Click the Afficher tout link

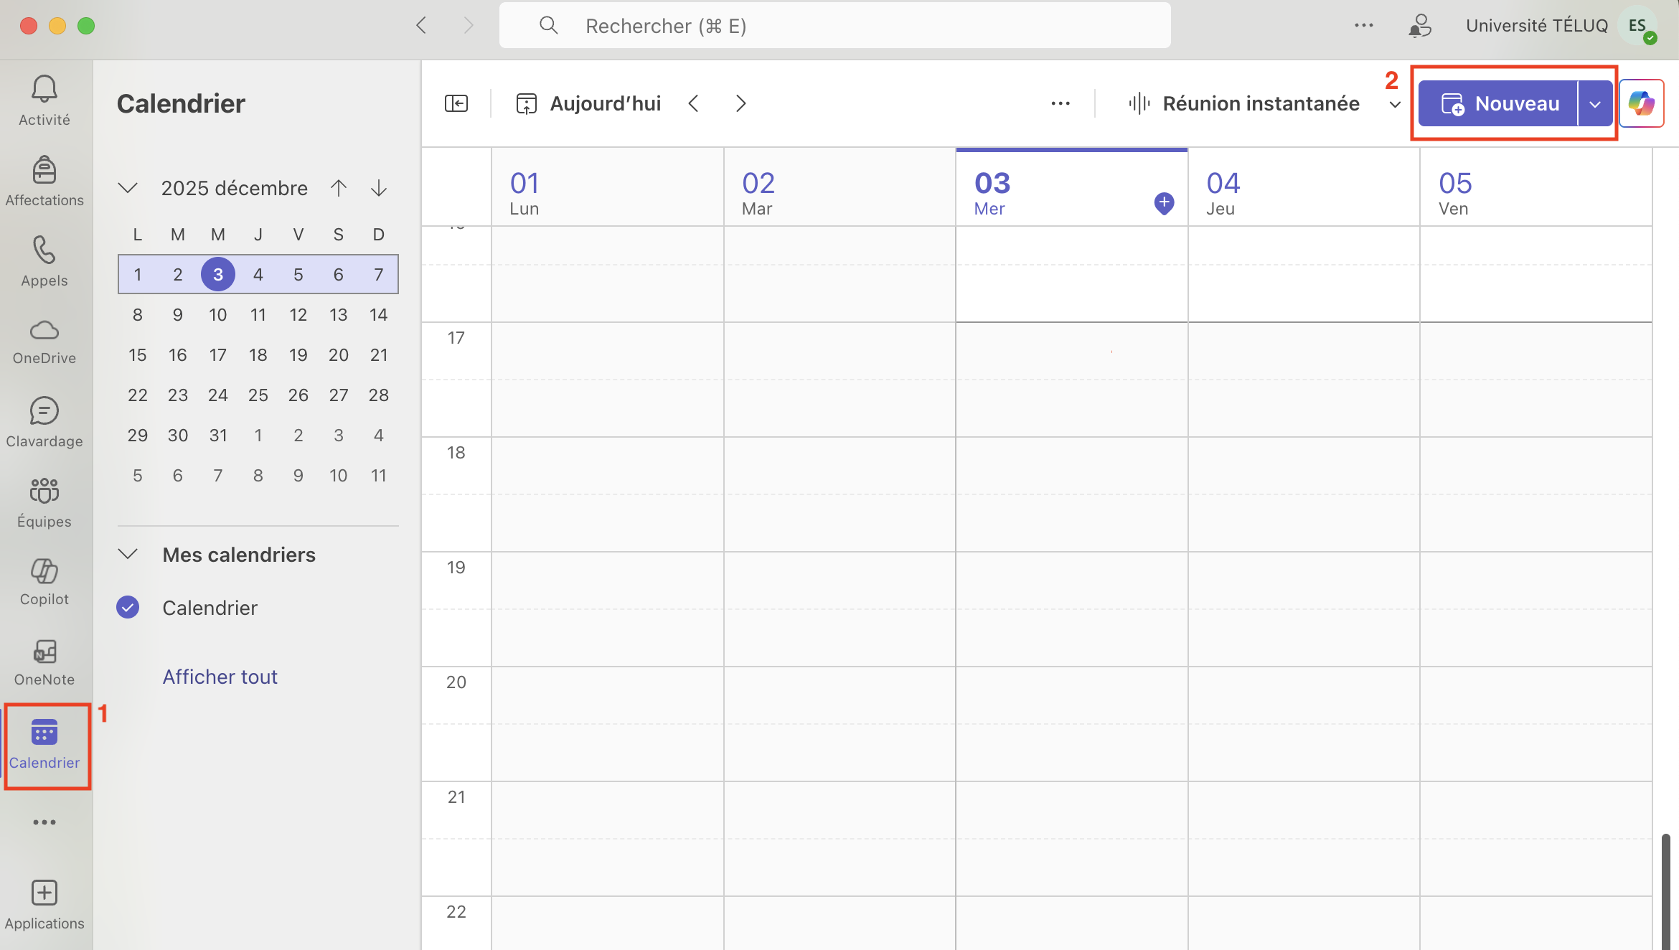coord(220,677)
